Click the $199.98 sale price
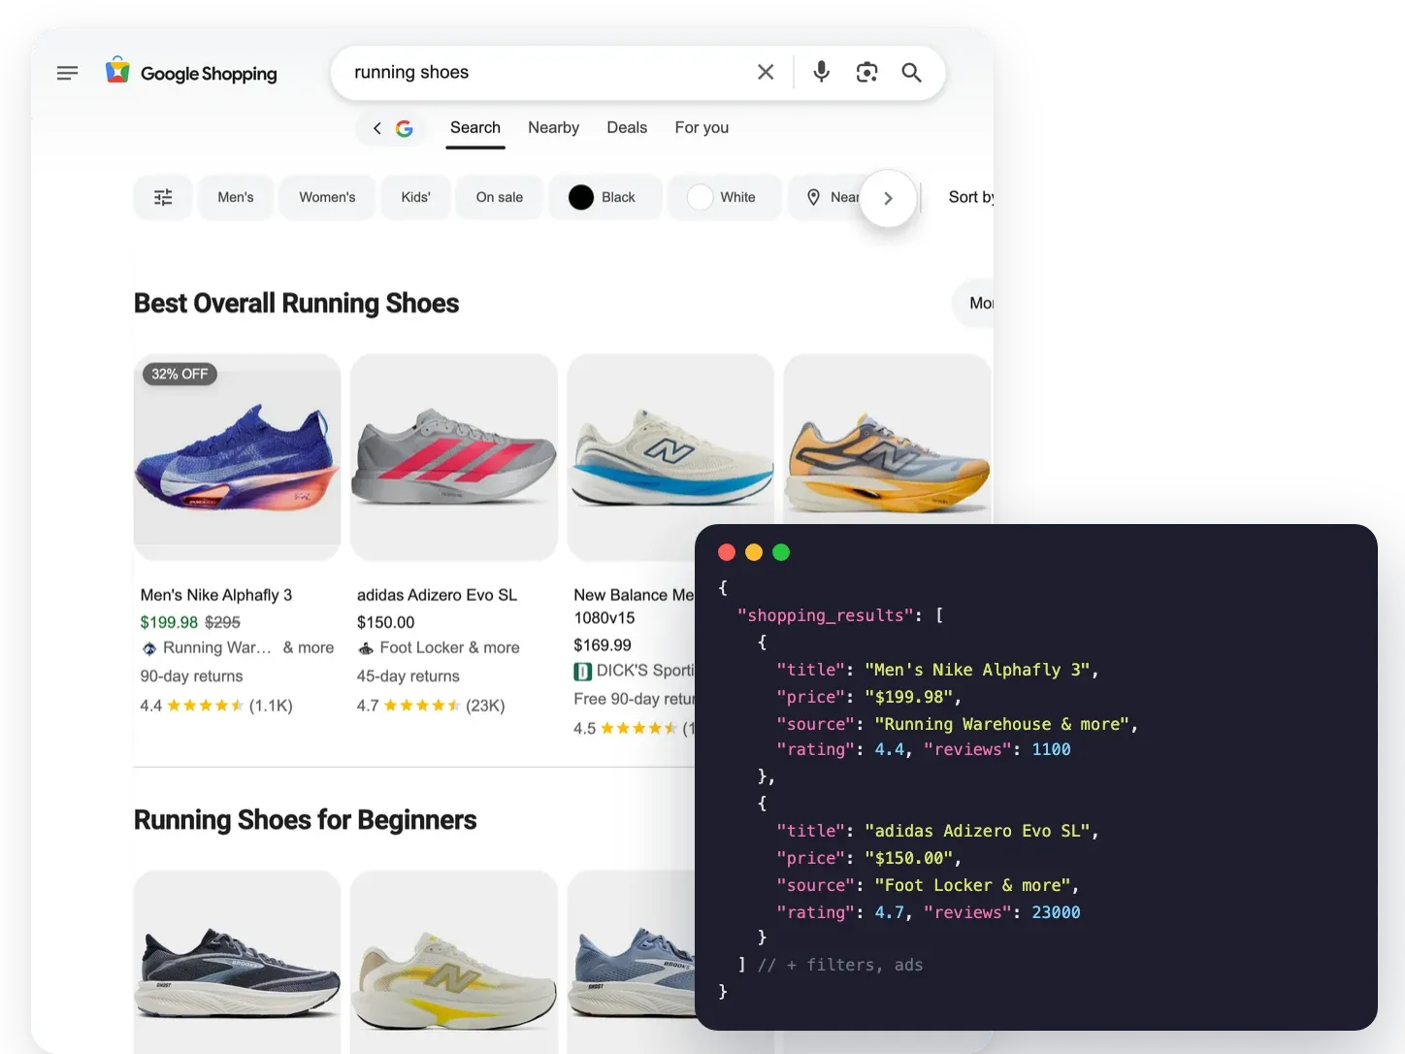Viewport: 1405px width, 1054px height. point(169,622)
